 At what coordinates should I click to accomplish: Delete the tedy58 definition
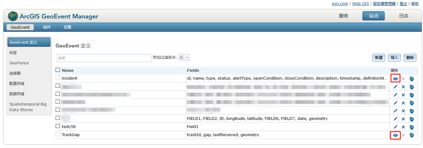403,127
